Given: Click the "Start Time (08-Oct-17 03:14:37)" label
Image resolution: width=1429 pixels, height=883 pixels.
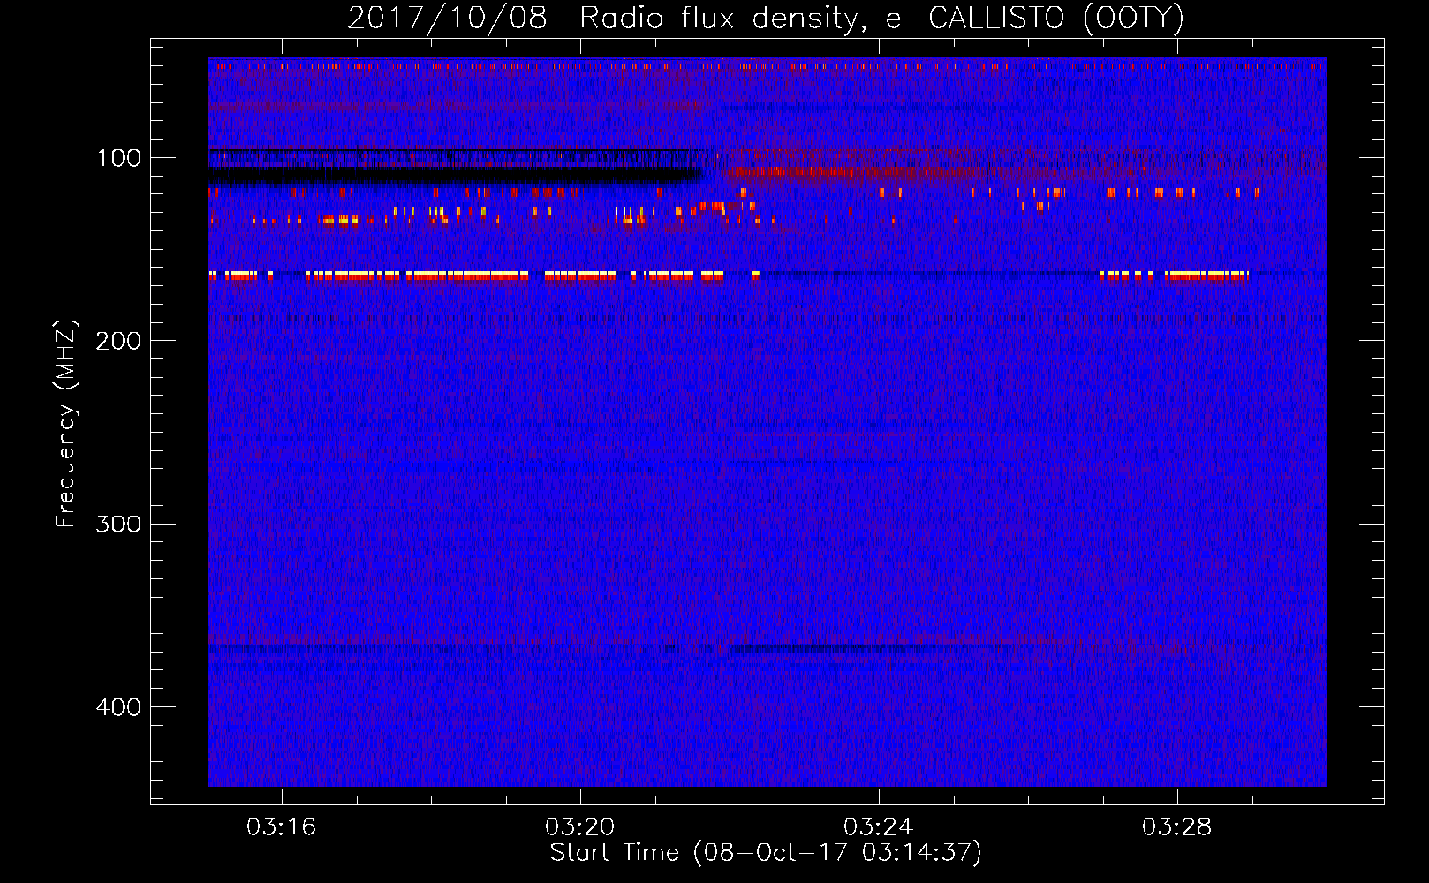Looking at the screenshot, I should (x=766, y=853).
